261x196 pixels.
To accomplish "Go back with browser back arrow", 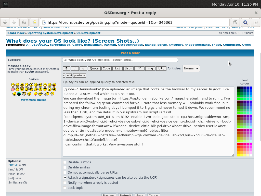I will pyautogui.click(x=5, y=22).
